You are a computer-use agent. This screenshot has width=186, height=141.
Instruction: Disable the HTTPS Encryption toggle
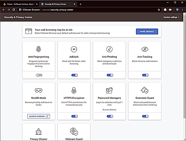coord(75,116)
